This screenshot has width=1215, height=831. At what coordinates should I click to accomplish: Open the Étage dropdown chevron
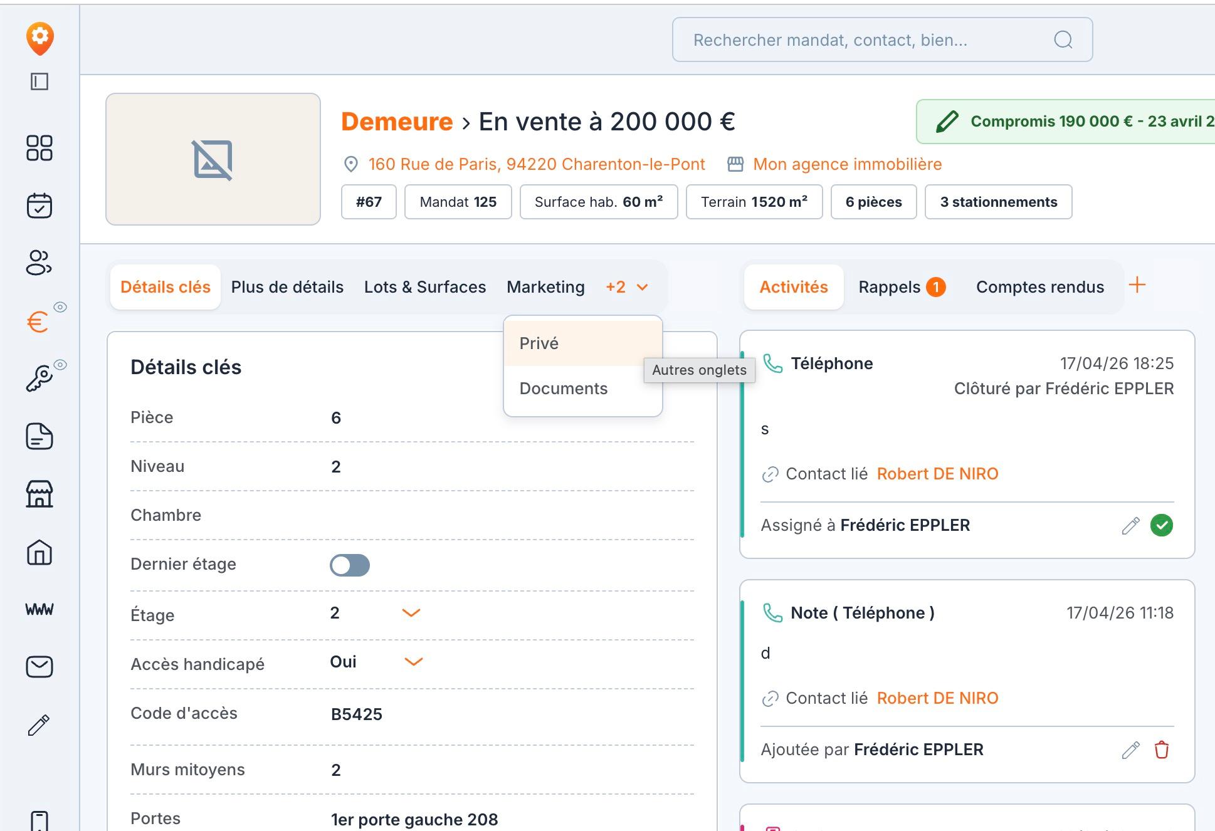411,613
